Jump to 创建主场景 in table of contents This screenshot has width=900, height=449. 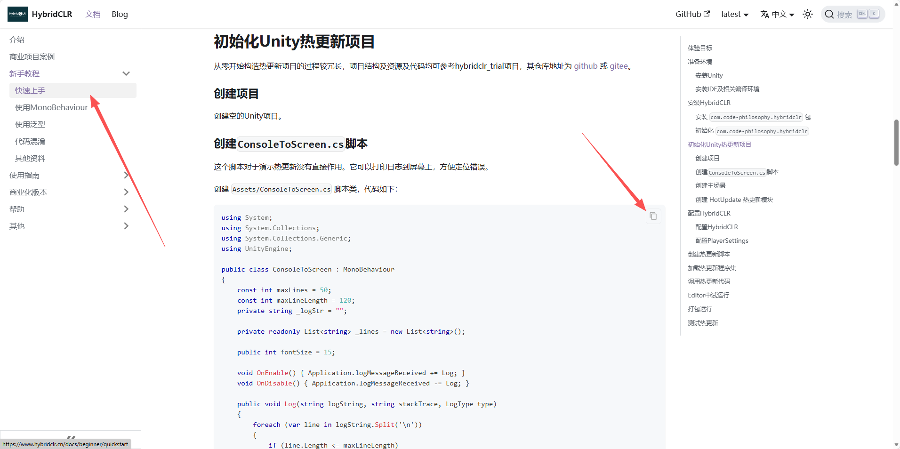click(x=710, y=185)
